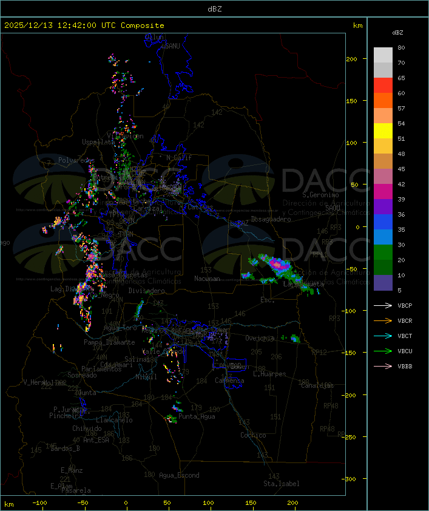Click the Nacunan map label
This screenshot has height=511, width=429.
[x=207, y=279]
